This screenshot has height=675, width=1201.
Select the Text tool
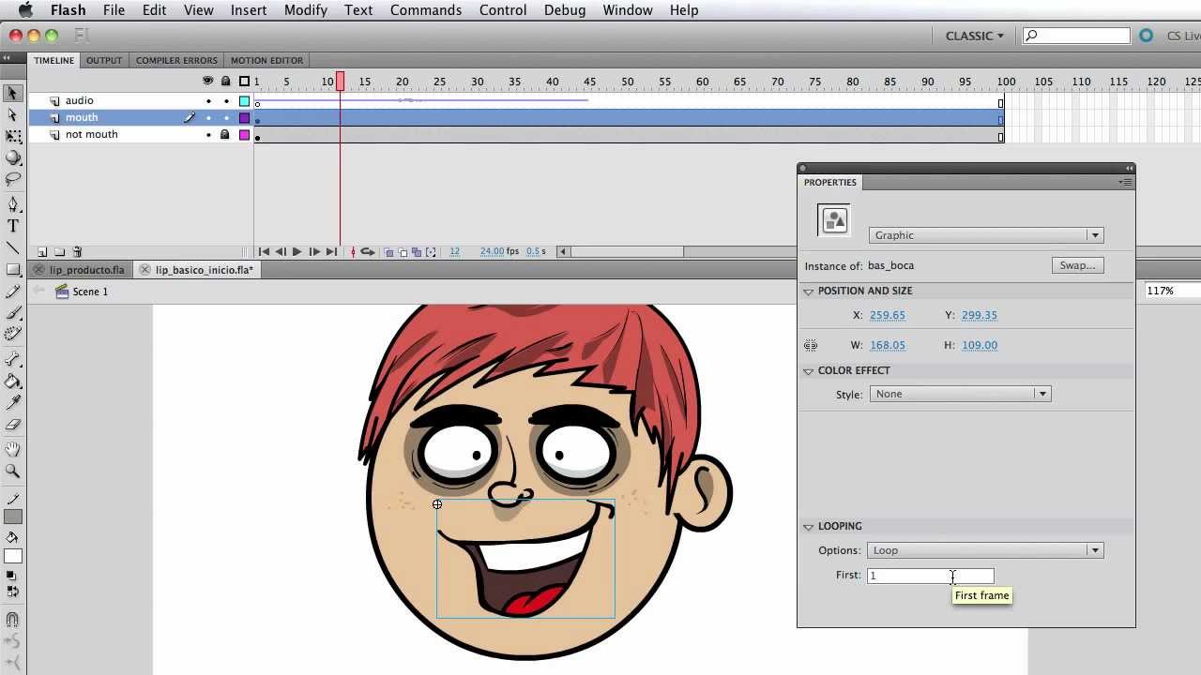13,226
